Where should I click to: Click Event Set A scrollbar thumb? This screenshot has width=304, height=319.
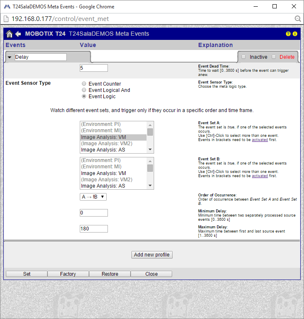[150, 132]
